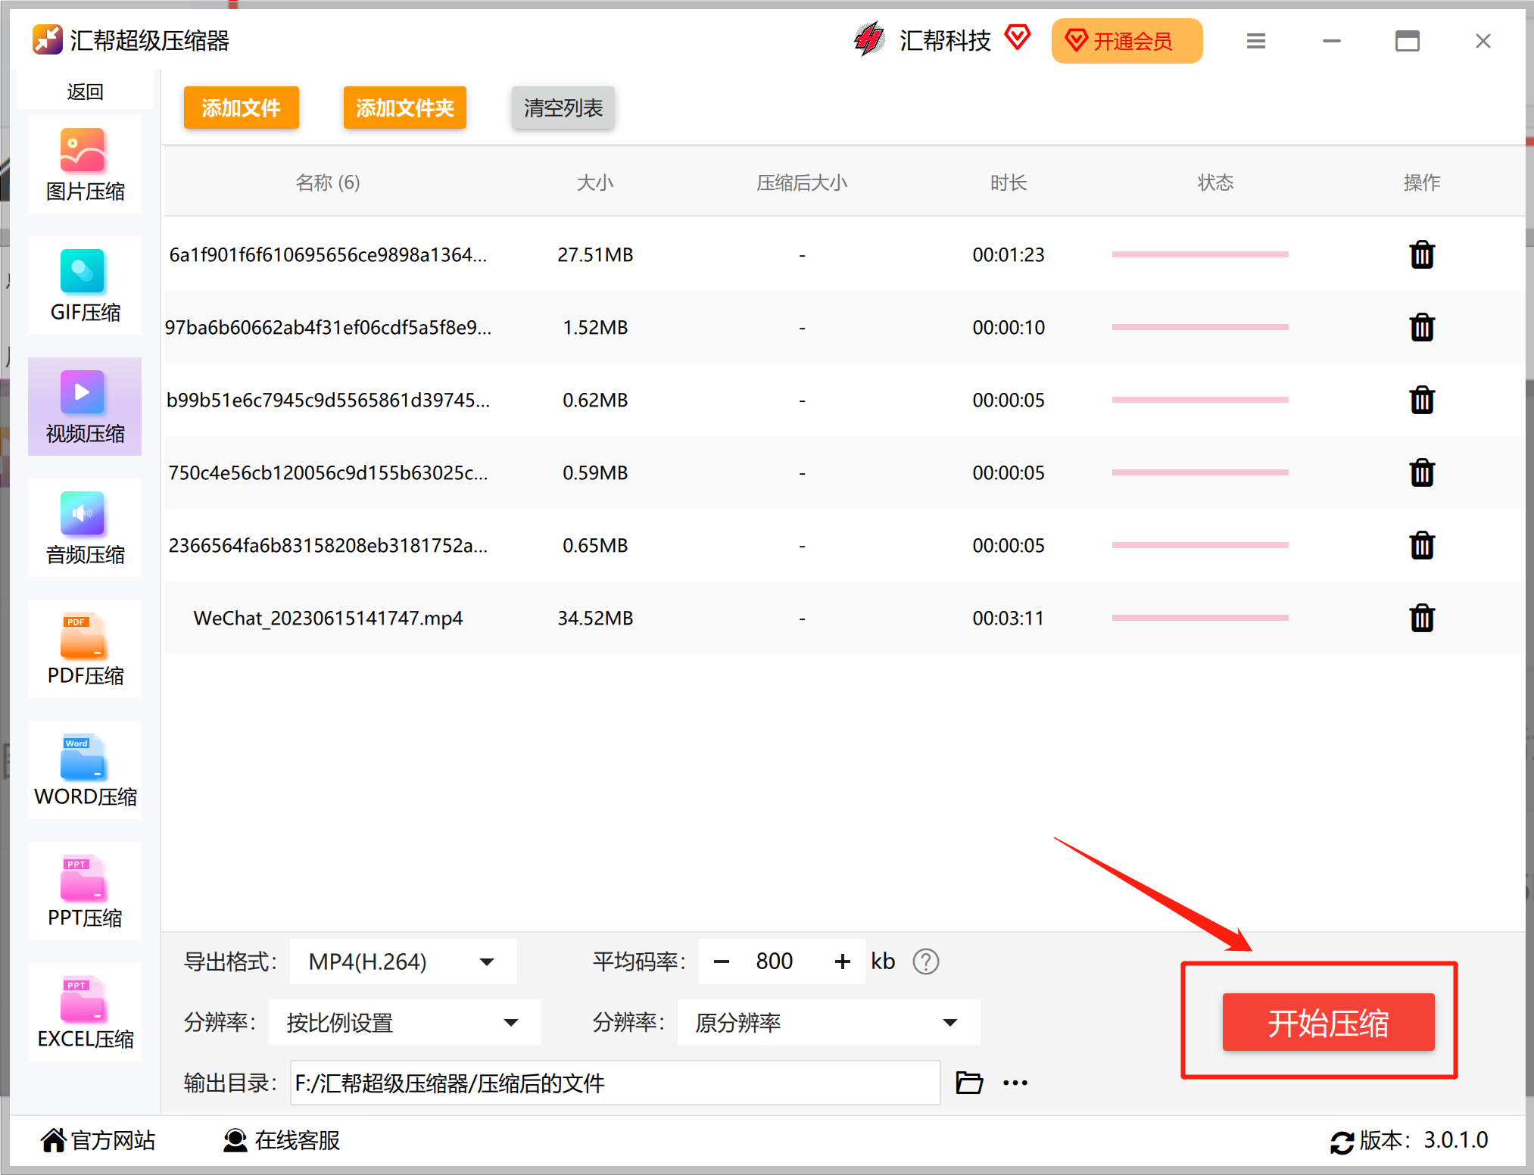Decrease average bitrate with minus
The height and width of the screenshot is (1175, 1534).
coord(722,962)
